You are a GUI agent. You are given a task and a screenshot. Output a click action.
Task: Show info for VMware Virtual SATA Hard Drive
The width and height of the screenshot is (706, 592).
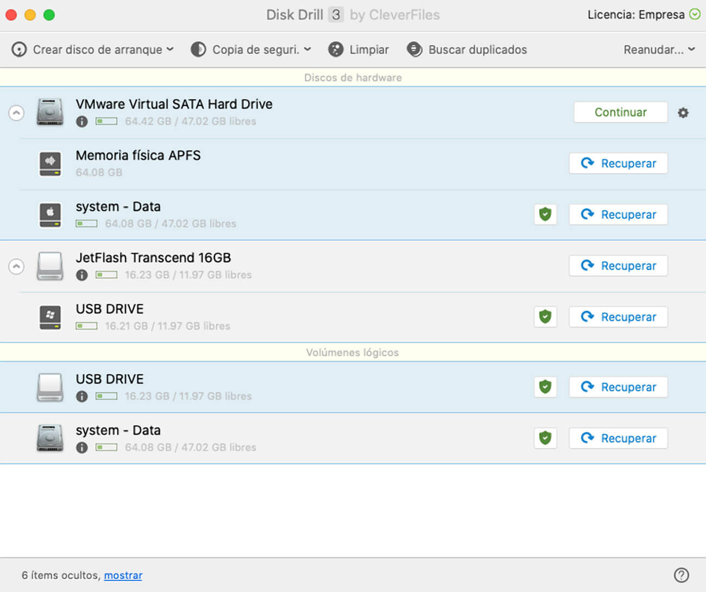[82, 122]
